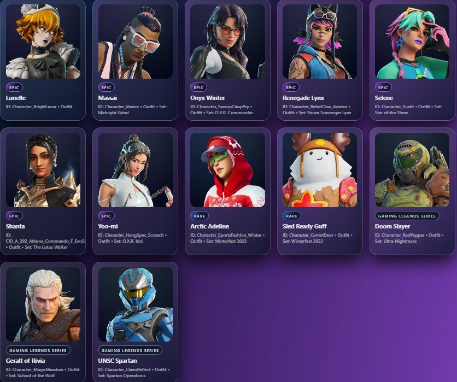Open the Lunelle outfit thumbnail
The image size is (457, 382).
[43, 42]
